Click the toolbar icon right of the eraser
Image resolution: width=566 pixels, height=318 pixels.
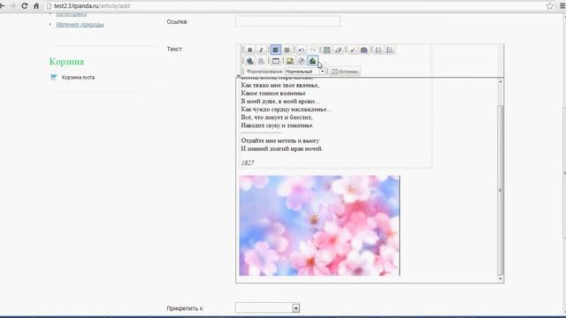click(x=353, y=49)
